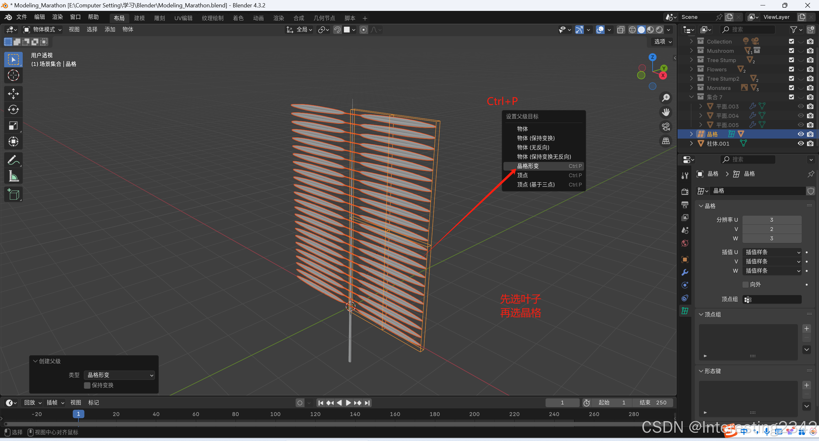Open the 类型 晶格形变 dropdown

pyautogui.click(x=119, y=375)
